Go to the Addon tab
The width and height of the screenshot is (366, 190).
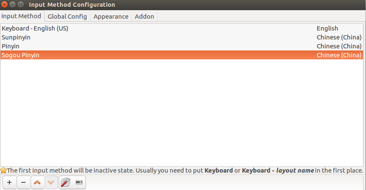[145, 17]
